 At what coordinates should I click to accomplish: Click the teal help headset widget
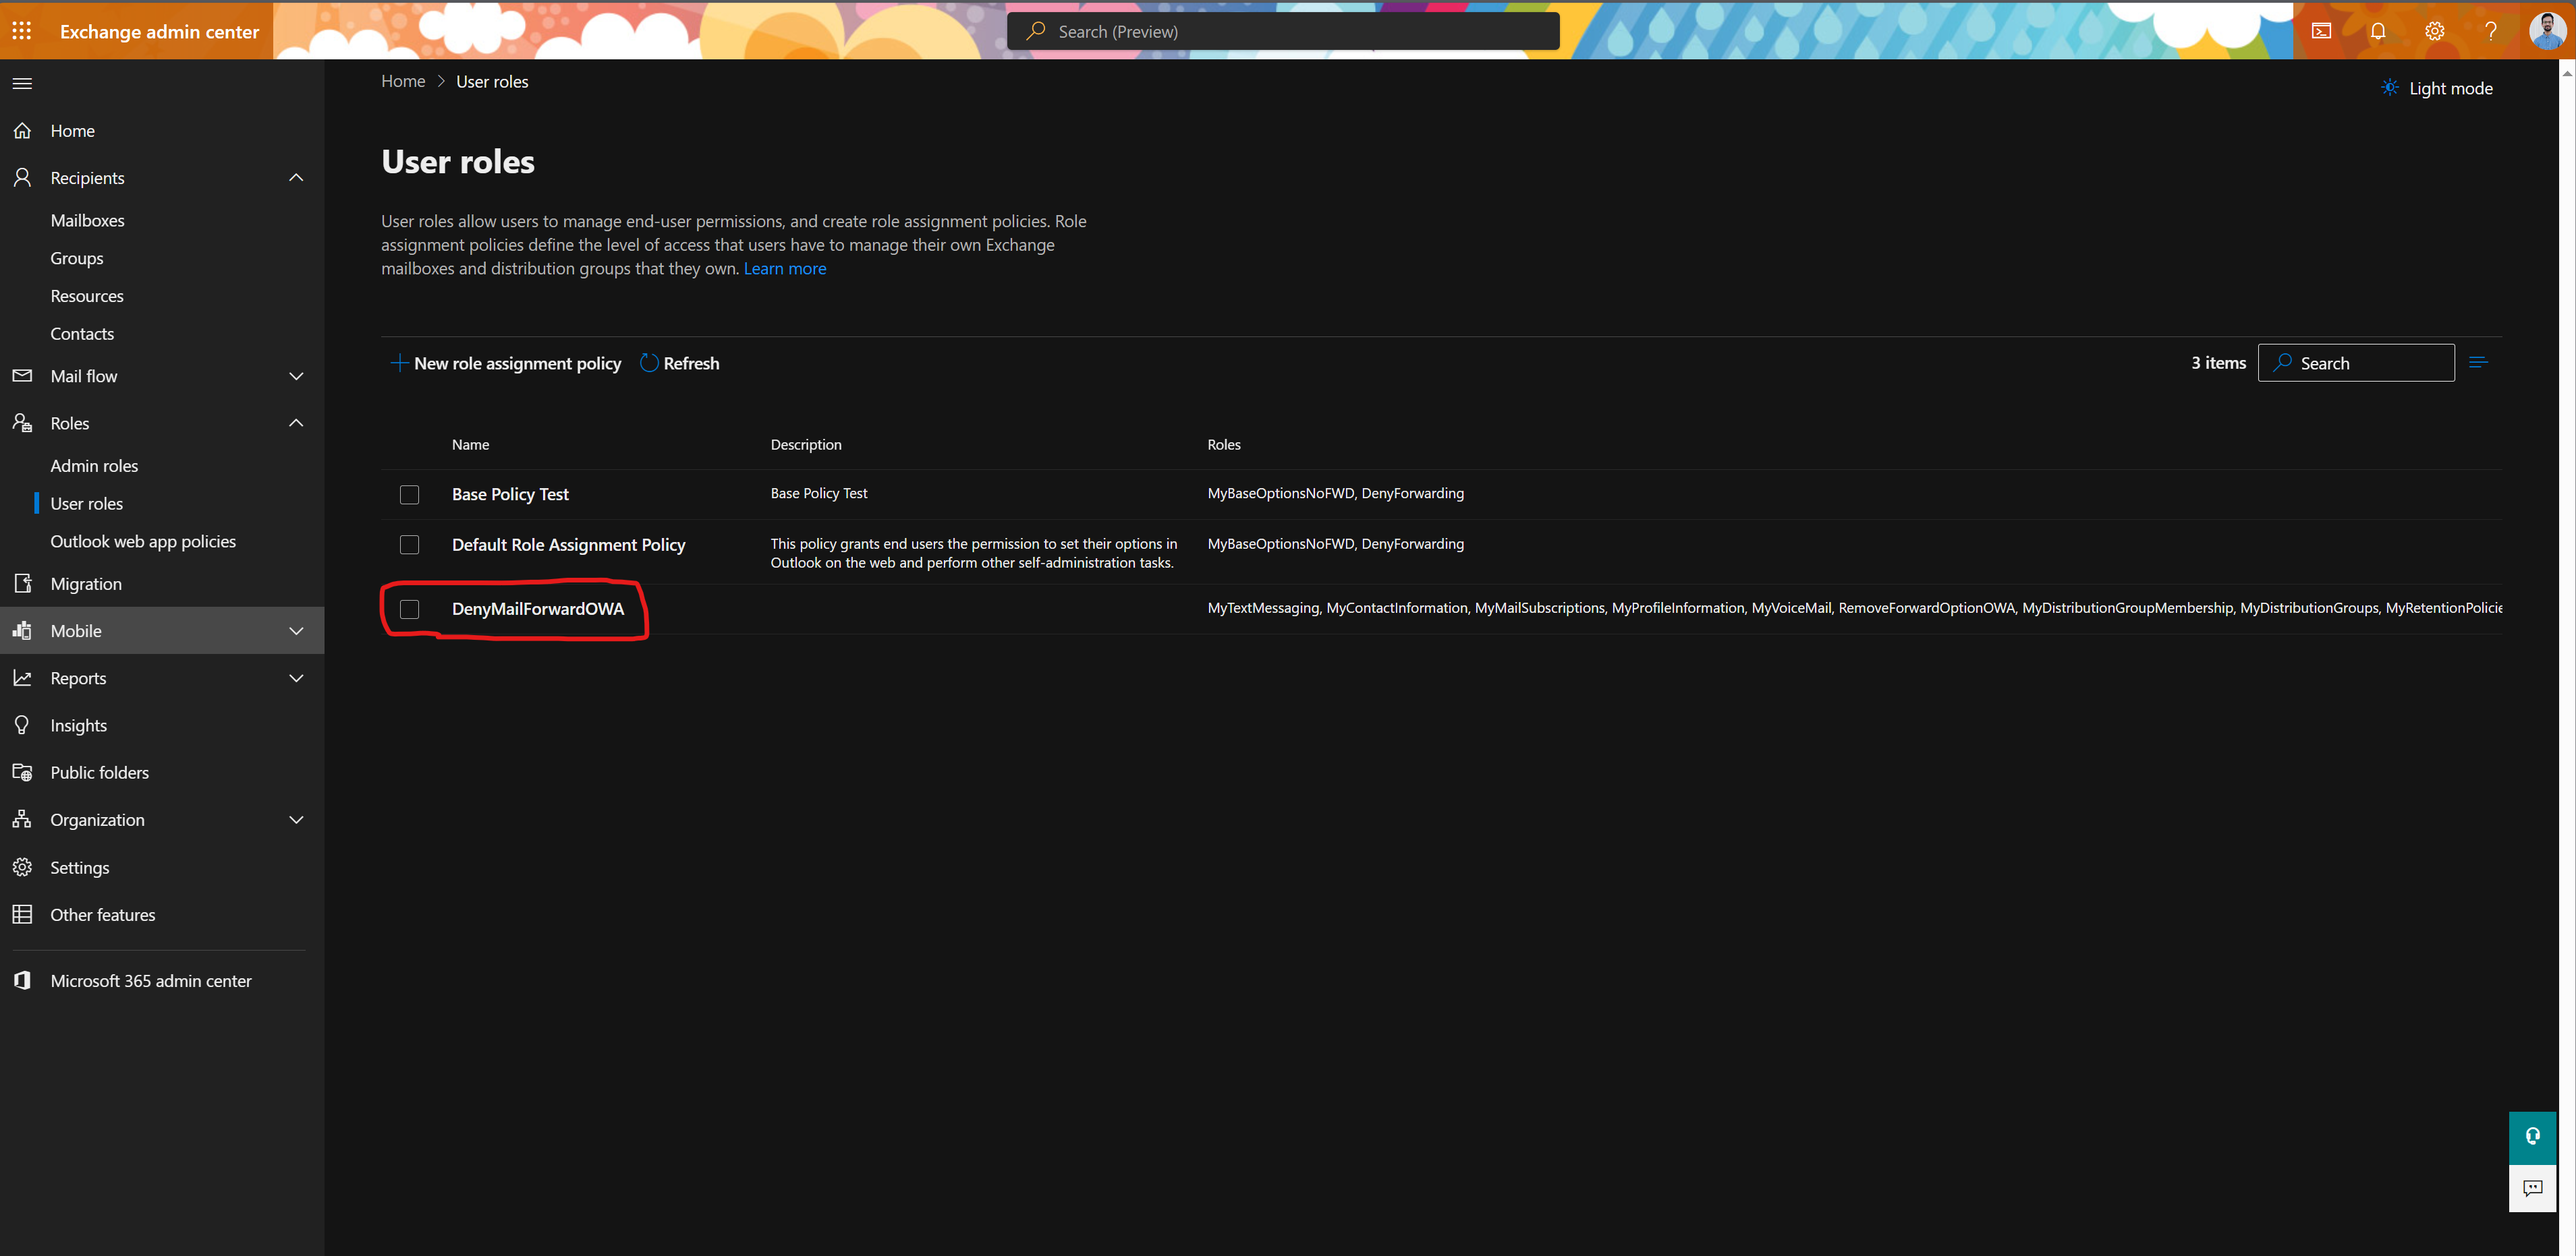point(2532,1136)
